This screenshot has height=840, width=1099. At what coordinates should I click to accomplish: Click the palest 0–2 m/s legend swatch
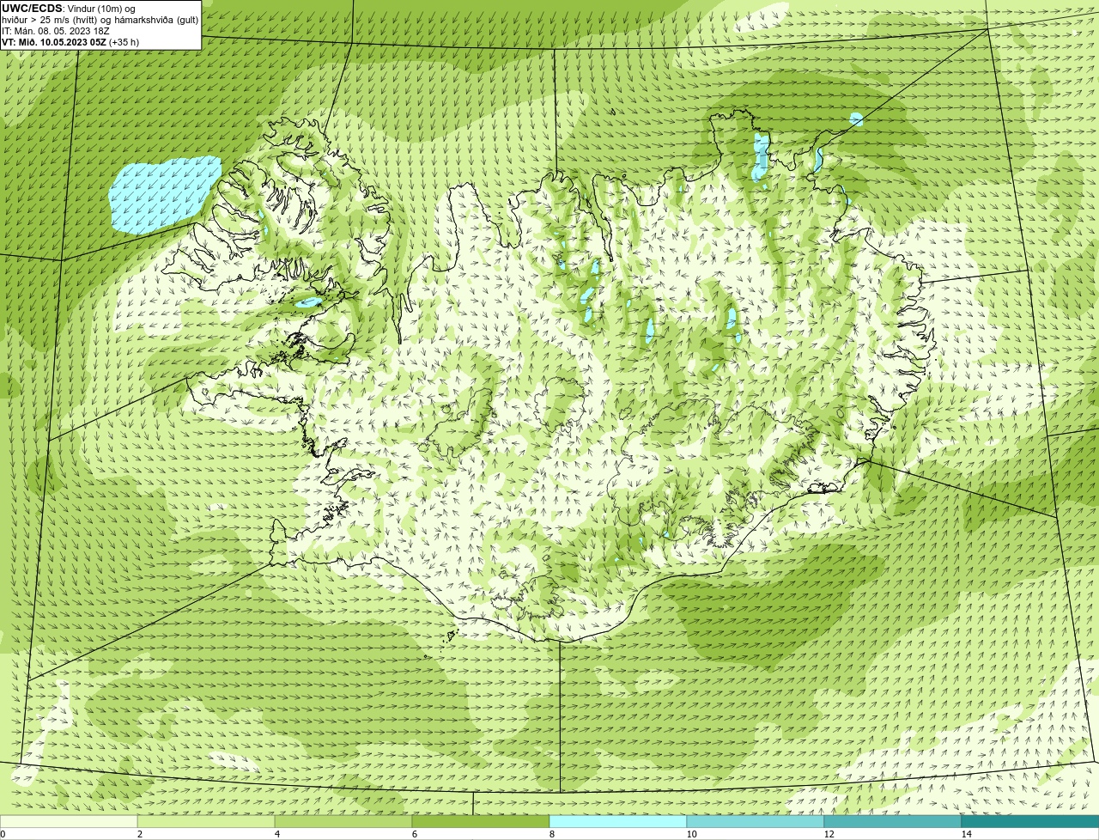[69, 821]
